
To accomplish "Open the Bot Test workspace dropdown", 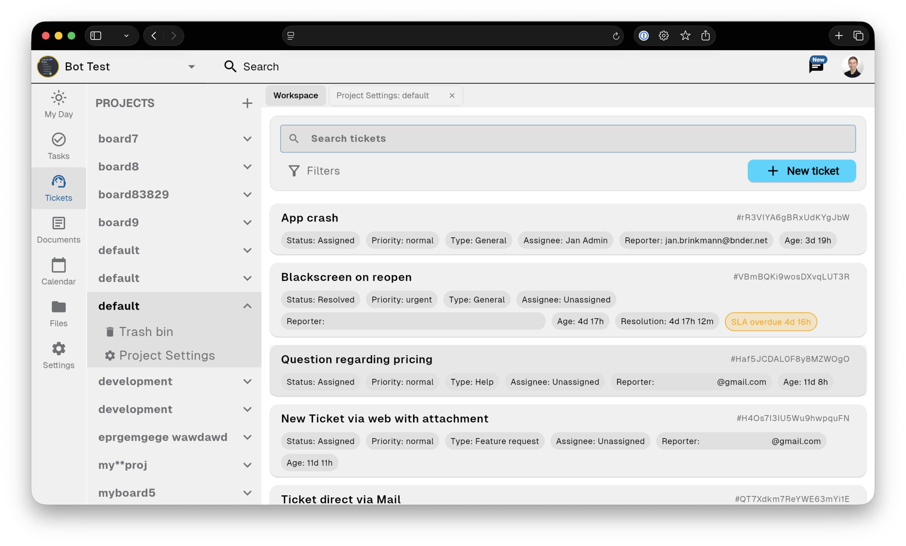I will pyautogui.click(x=192, y=67).
